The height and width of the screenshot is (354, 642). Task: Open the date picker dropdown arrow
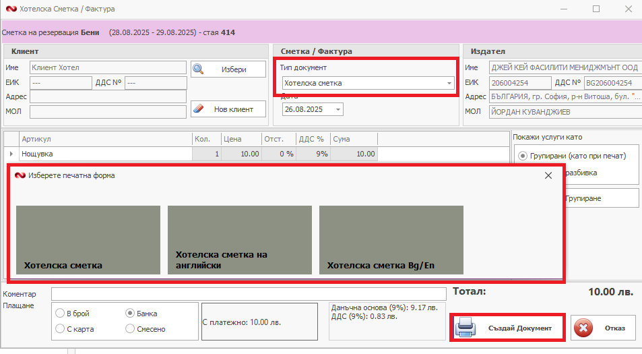(338, 109)
